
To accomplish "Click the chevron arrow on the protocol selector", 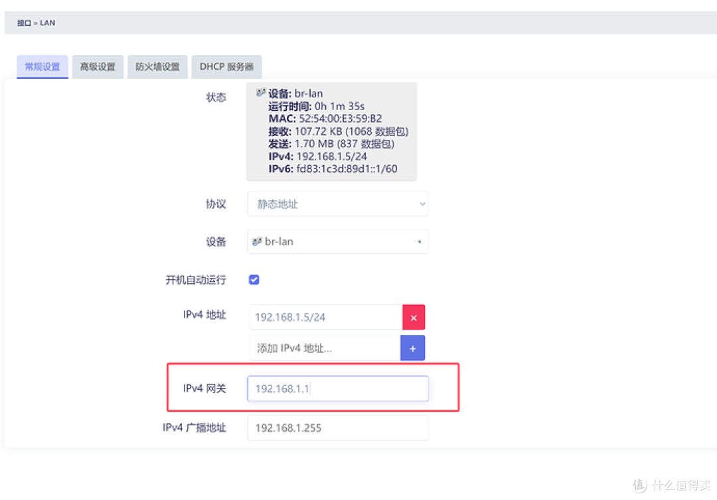I will pyautogui.click(x=422, y=204).
